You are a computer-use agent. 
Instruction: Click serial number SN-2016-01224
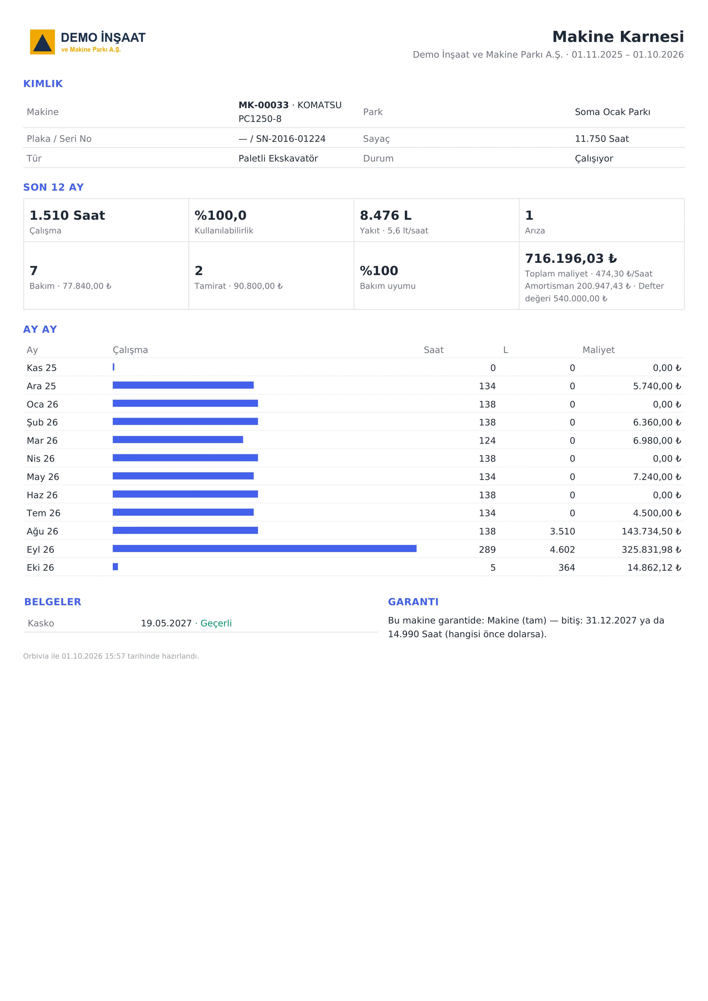(x=291, y=139)
